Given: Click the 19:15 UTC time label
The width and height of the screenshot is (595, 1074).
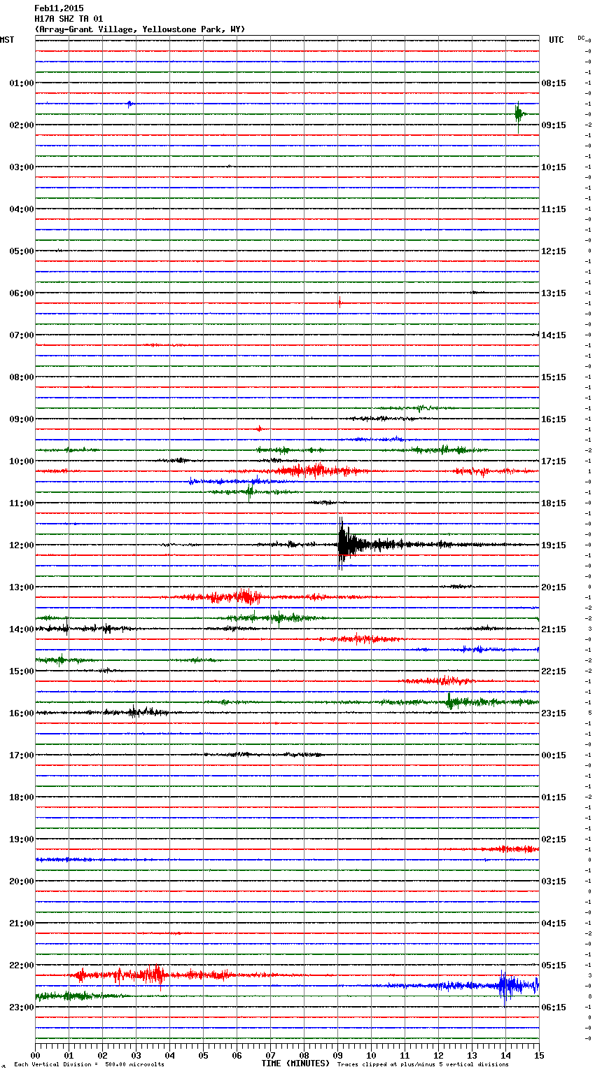Looking at the screenshot, I should pos(554,545).
